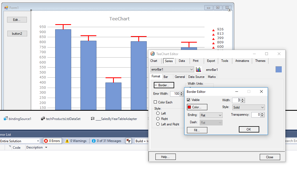Open the Tools tab

pos(225,61)
